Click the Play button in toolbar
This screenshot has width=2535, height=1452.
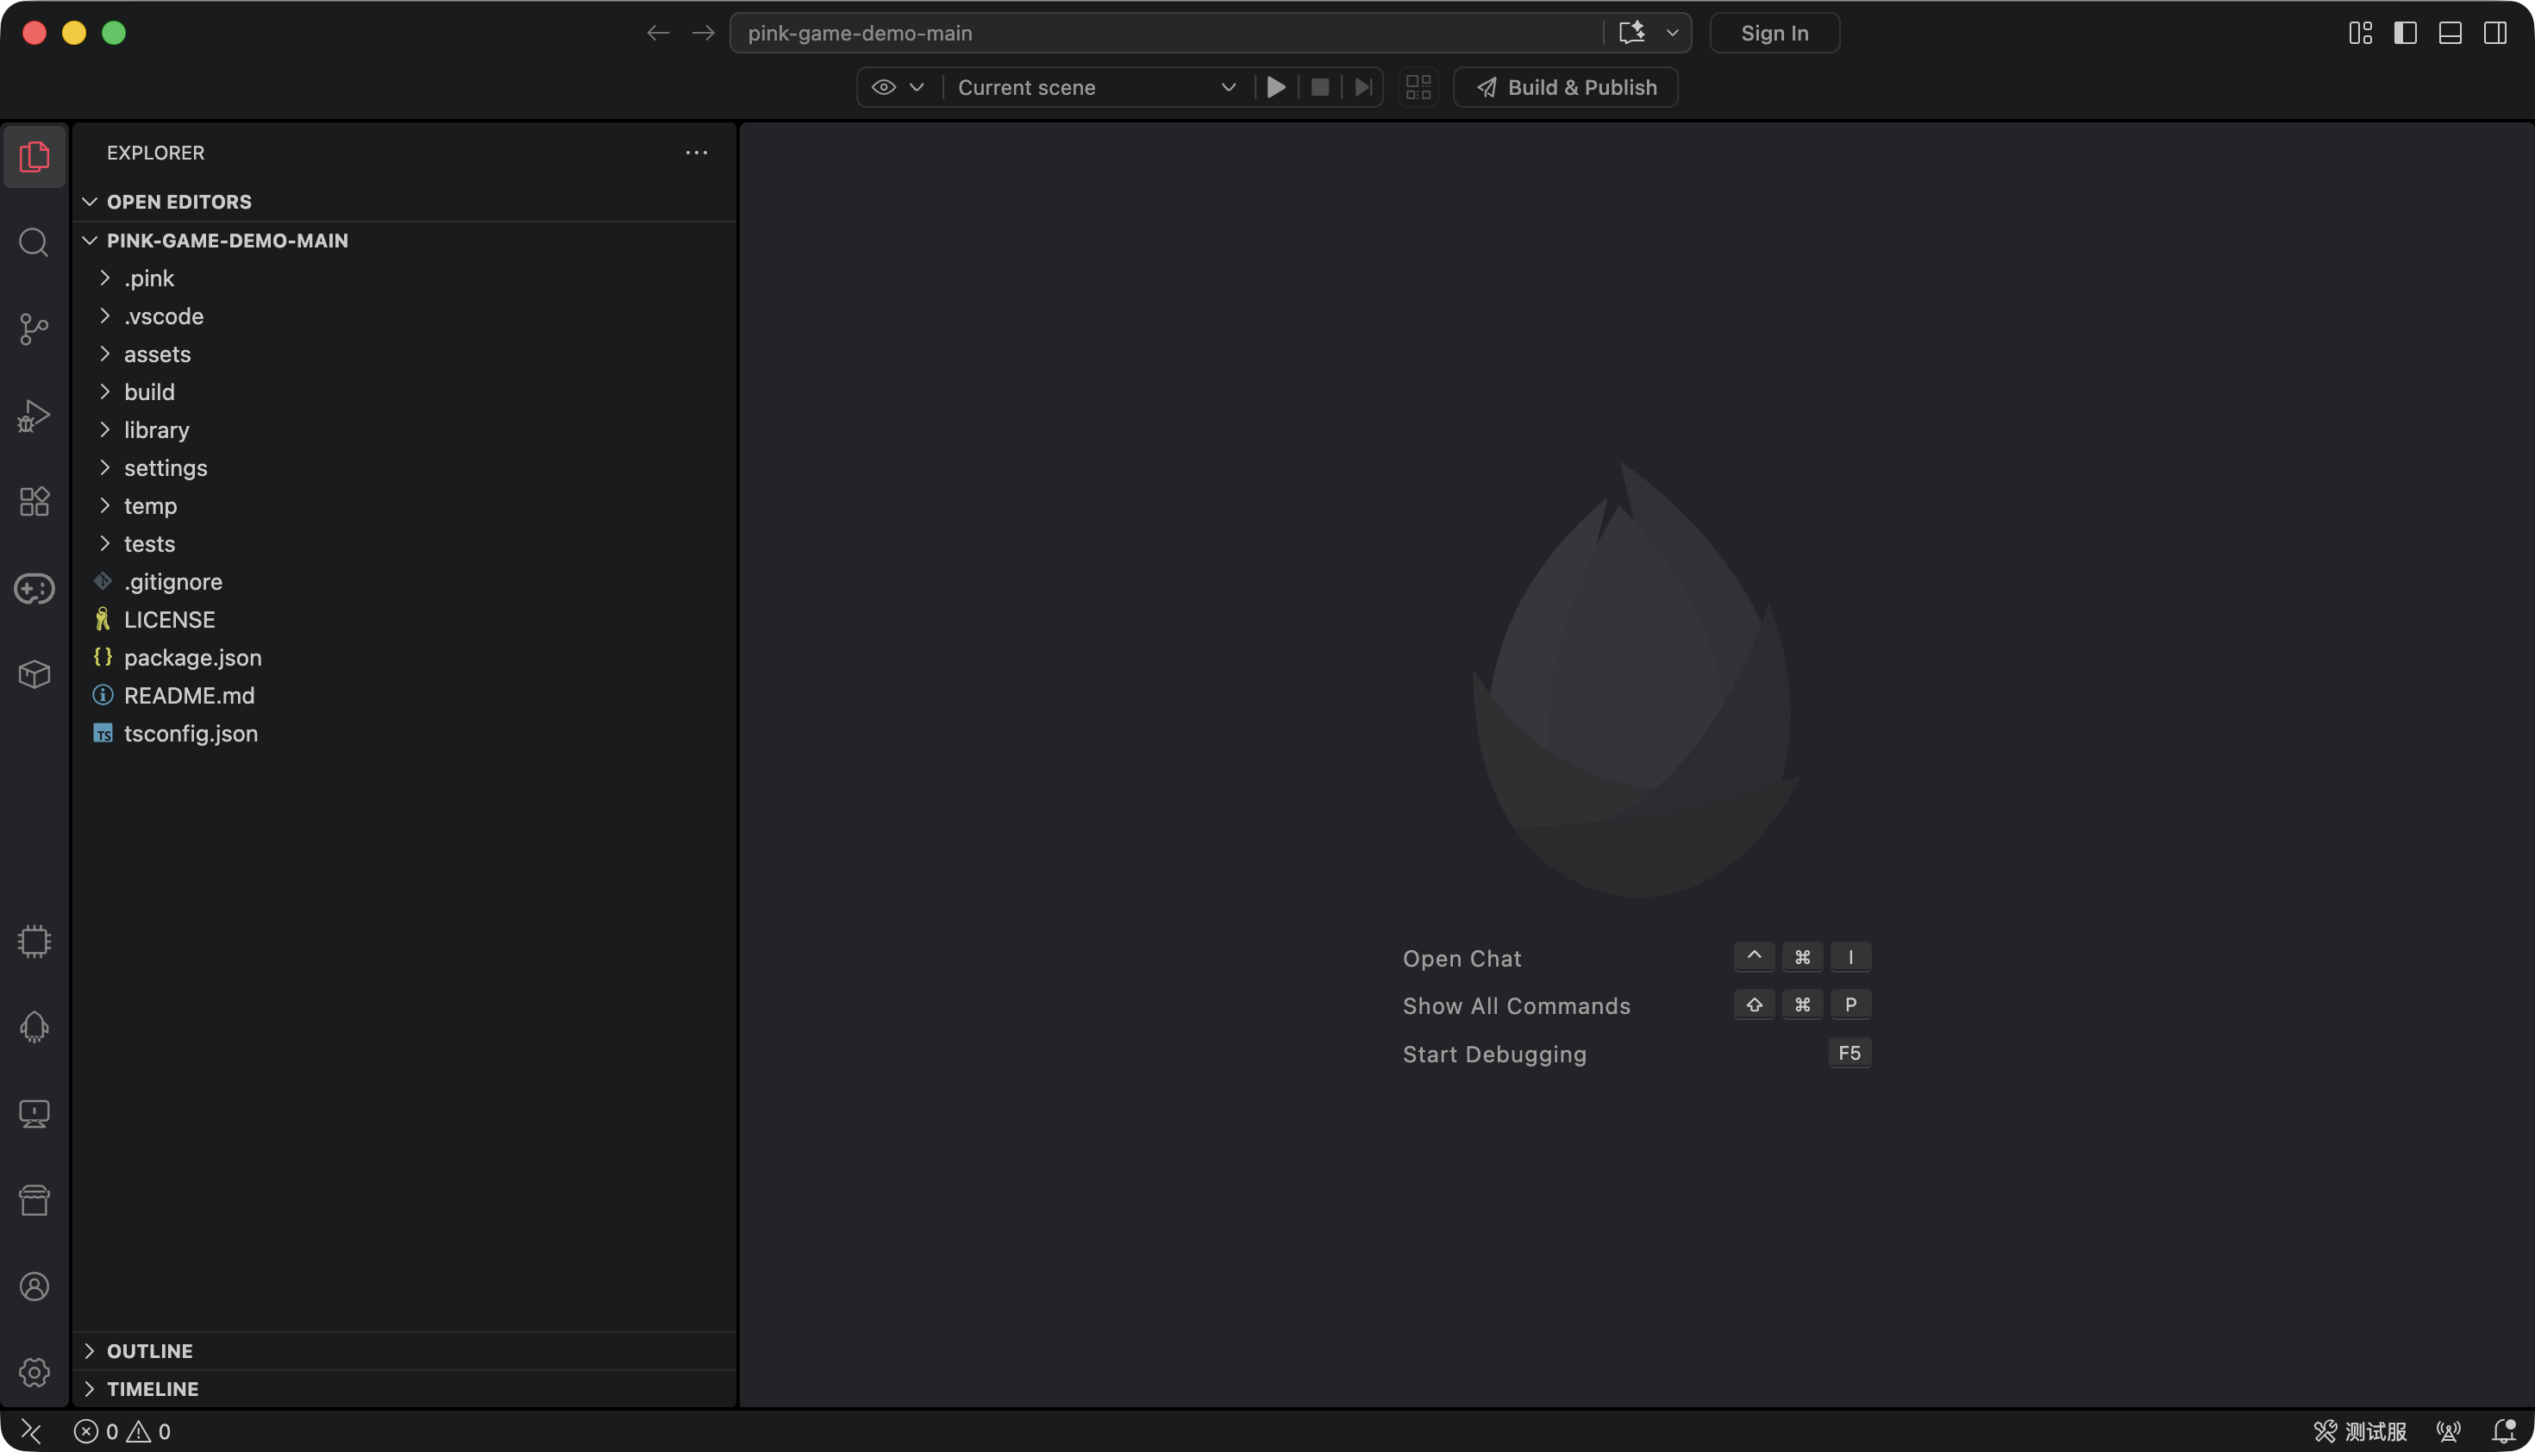(x=1275, y=88)
